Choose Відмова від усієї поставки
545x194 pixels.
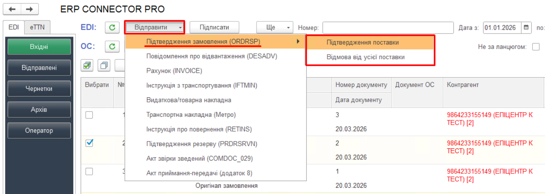point(365,57)
